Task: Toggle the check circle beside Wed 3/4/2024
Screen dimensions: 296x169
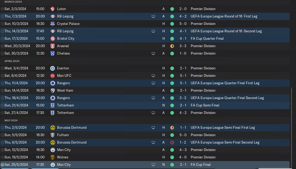Action: [2, 68]
